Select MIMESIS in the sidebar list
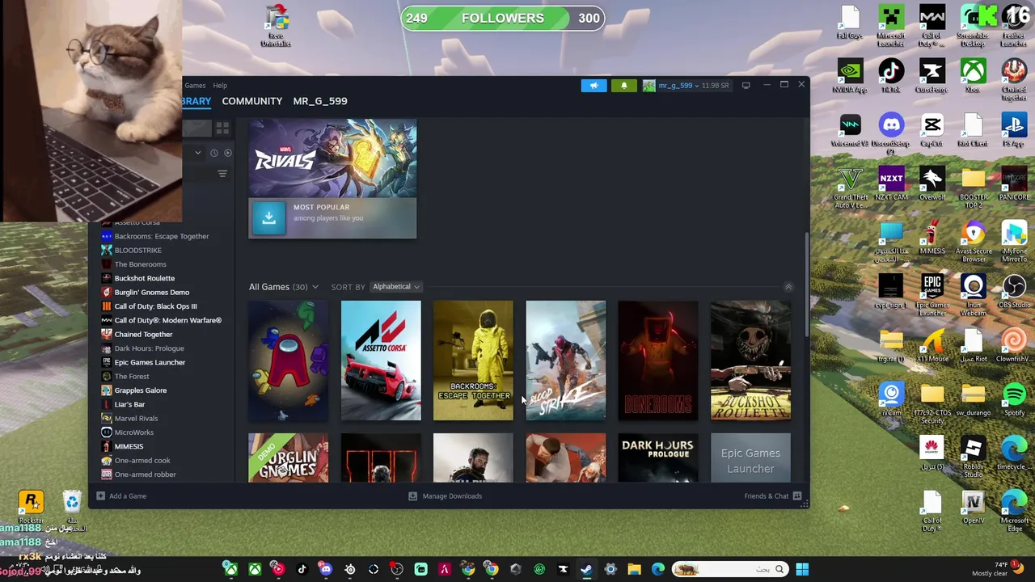The width and height of the screenshot is (1035, 582). [129, 446]
